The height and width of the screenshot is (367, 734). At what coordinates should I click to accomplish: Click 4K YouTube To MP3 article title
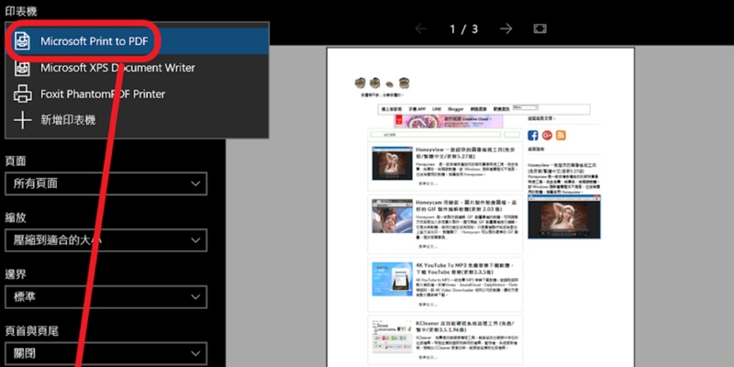[464, 269]
